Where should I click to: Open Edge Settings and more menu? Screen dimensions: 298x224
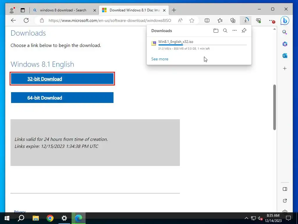[272, 21]
